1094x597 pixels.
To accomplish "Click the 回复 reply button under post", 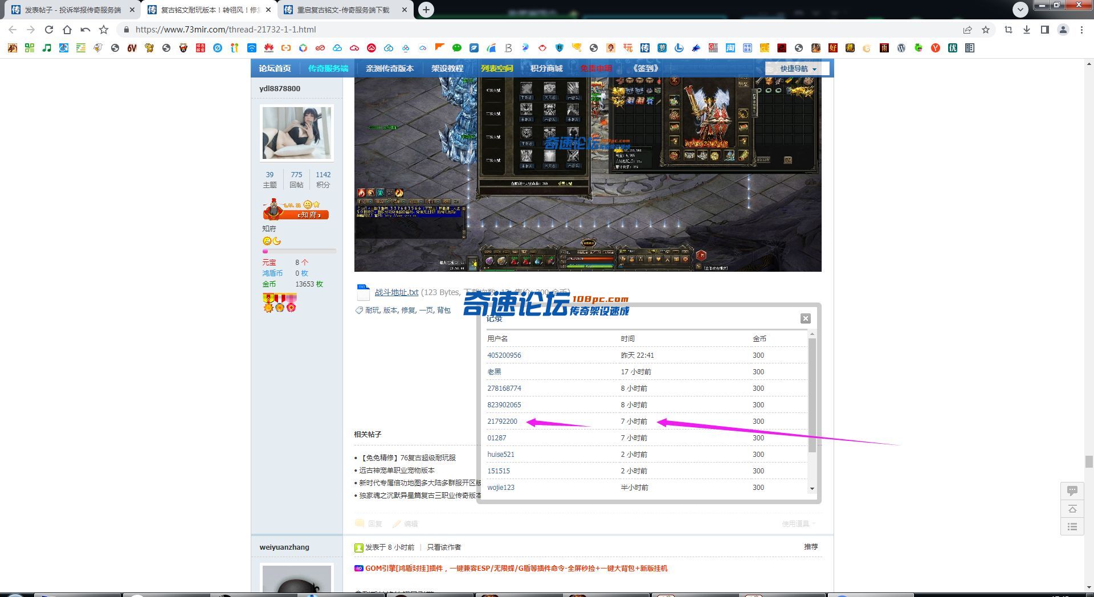I will [x=369, y=524].
